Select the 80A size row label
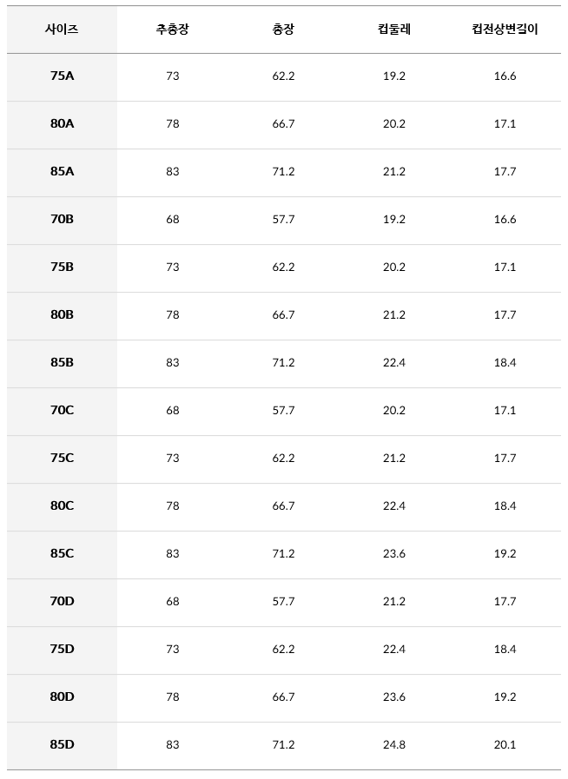Image resolution: width=568 pixels, height=779 pixels. click(x=62, y=123)
